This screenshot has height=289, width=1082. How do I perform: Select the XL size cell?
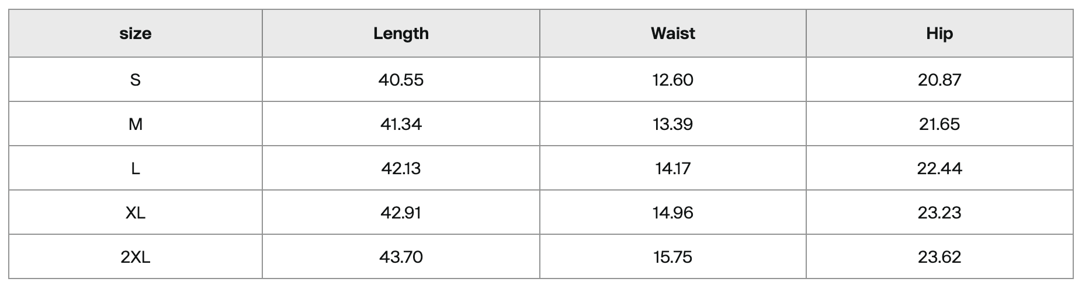136,213
